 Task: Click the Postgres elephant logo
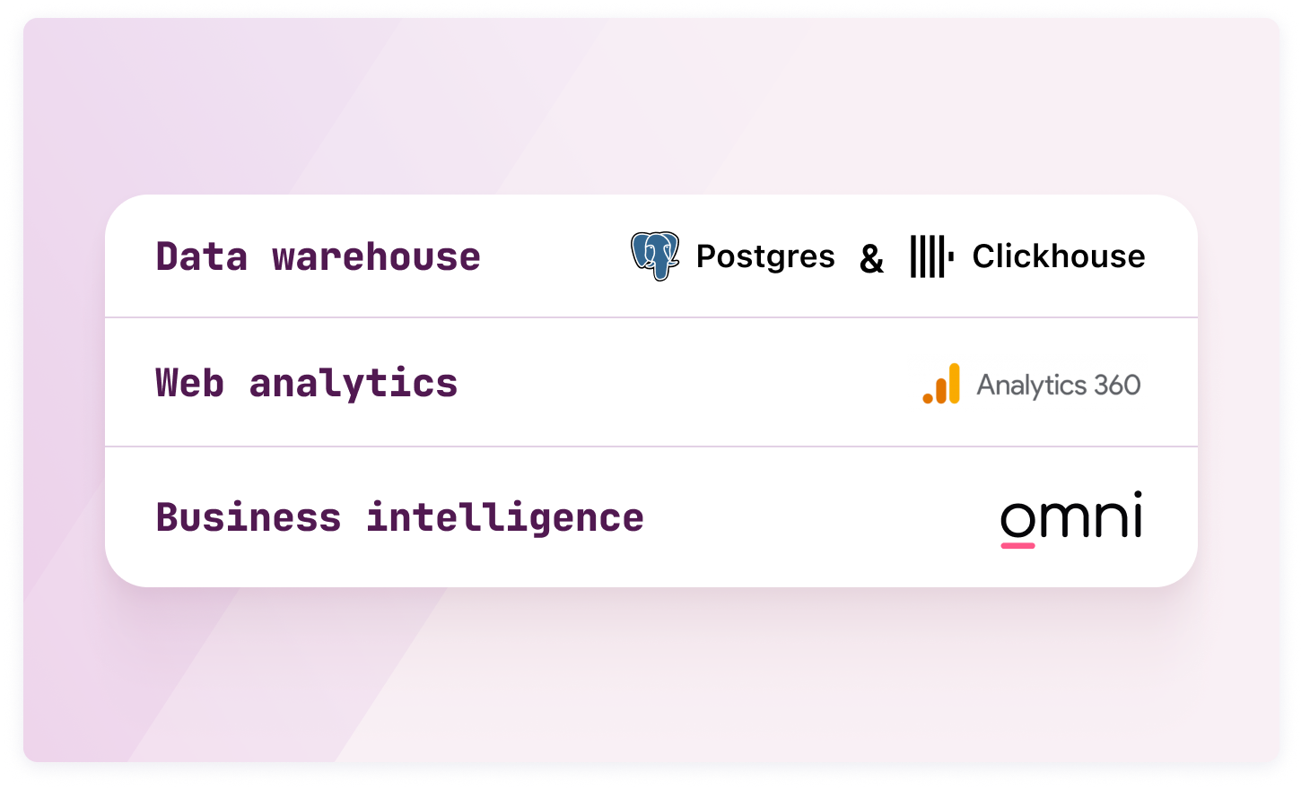tap(655, 256)
